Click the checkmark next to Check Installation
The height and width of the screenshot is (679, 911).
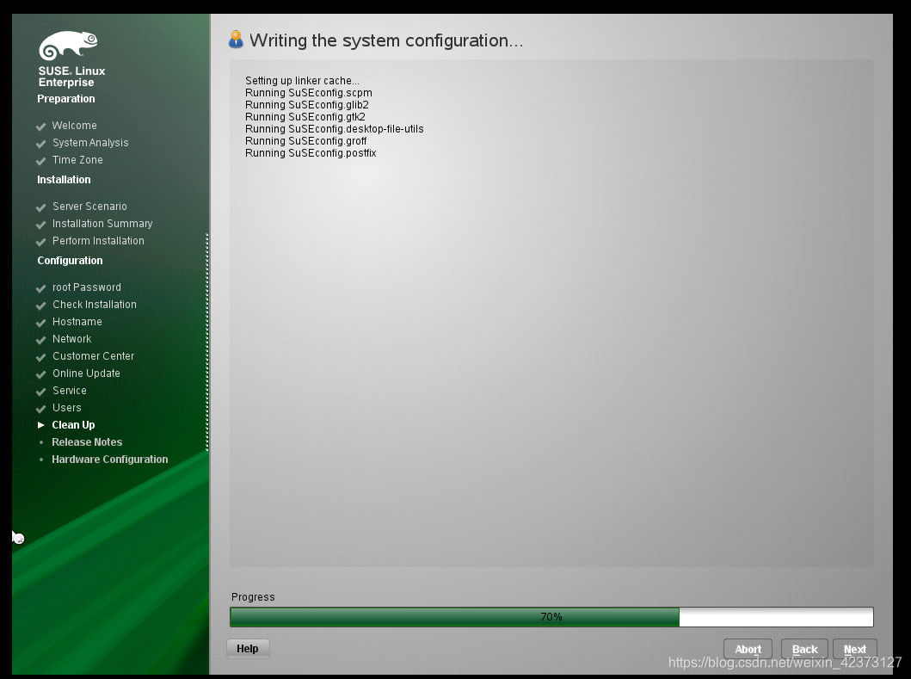click(x=40, y=306)
